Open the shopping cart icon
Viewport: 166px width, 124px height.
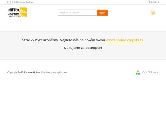pos(153,13)
